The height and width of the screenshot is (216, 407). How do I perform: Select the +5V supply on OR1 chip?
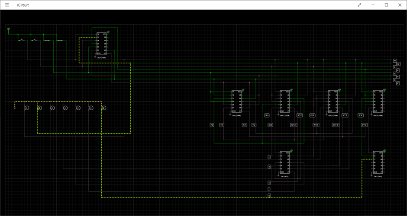(x=384, y=151)
